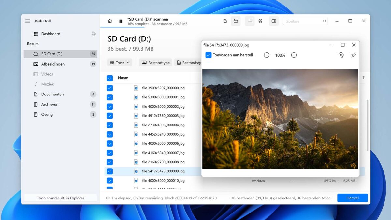Screen dimensions: 391x220
Task: Click the Zoeken search field
Action: tap(303, 21)
